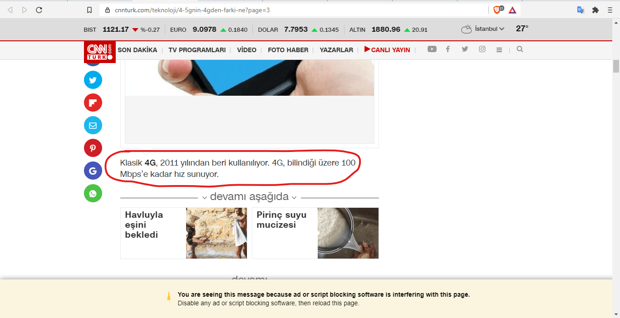Click the bold 4G link in article
620x318 pixels.
pos(150,162)
